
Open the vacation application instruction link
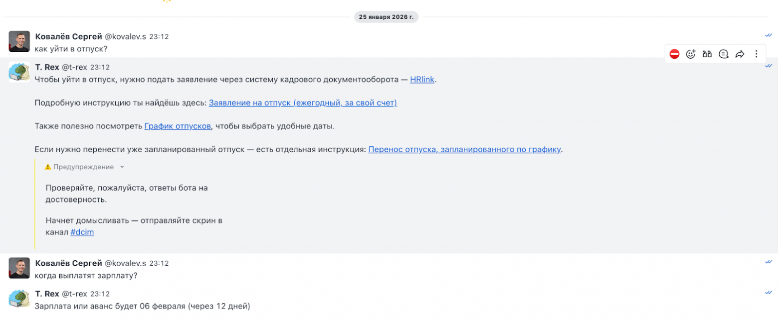pos(303,103)
